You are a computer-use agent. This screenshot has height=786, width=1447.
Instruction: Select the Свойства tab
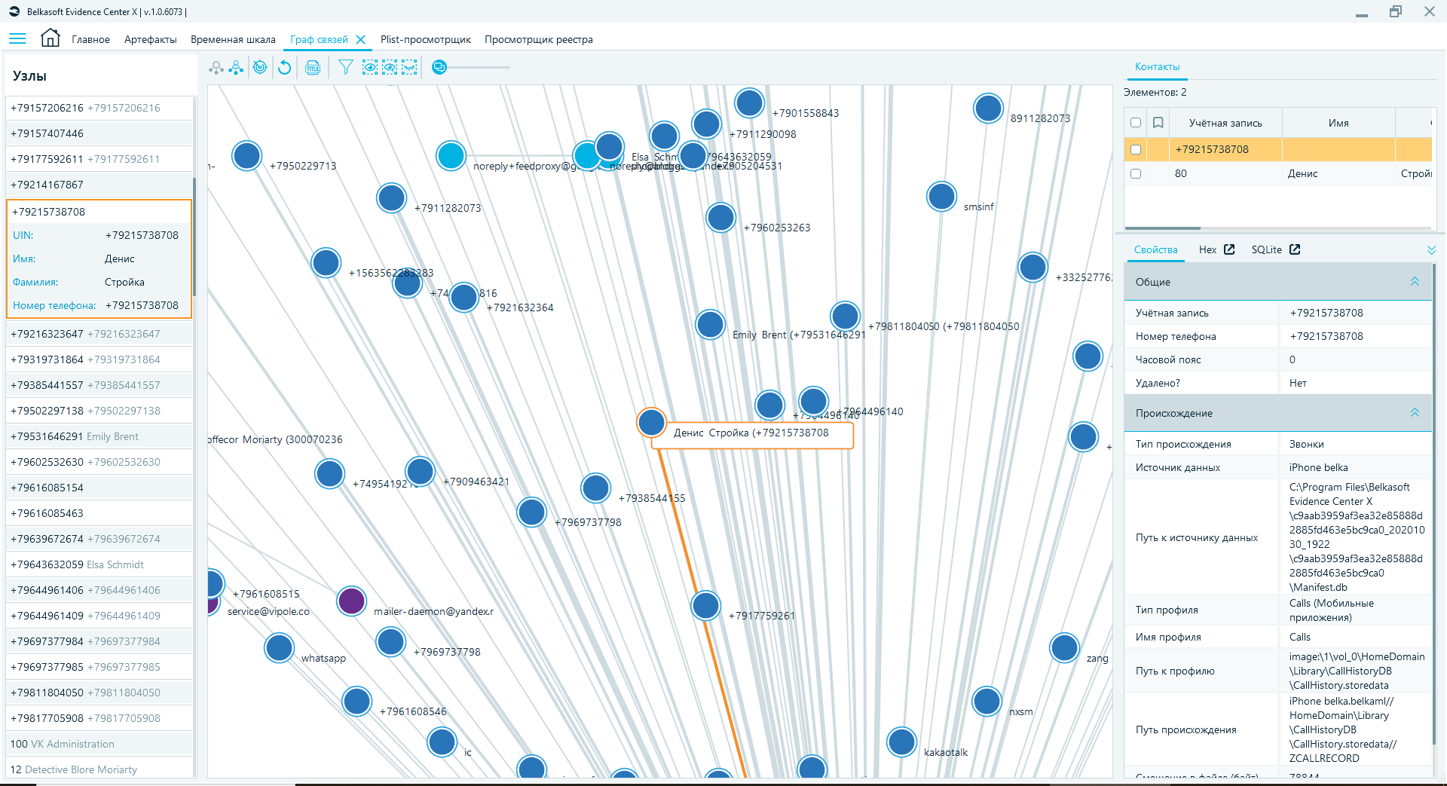[x=1155, y=249]
